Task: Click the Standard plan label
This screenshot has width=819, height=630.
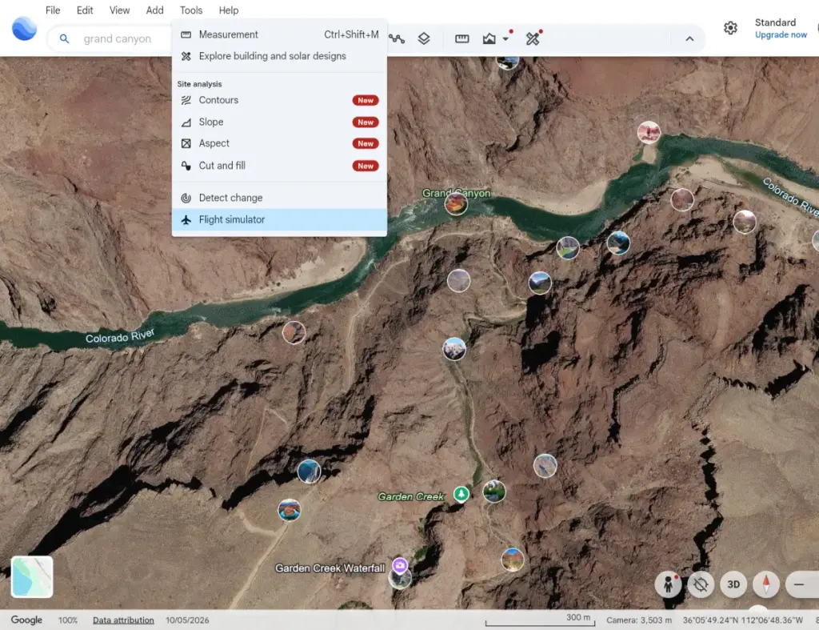Action: [775, 22]
